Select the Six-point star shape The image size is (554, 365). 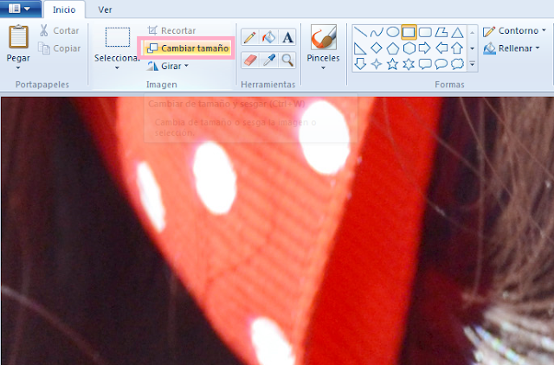tap(409, 64)
